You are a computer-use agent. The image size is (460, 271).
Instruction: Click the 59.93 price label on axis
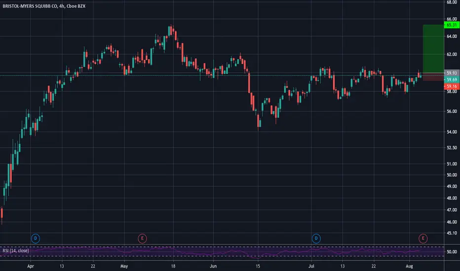[452, 73]
